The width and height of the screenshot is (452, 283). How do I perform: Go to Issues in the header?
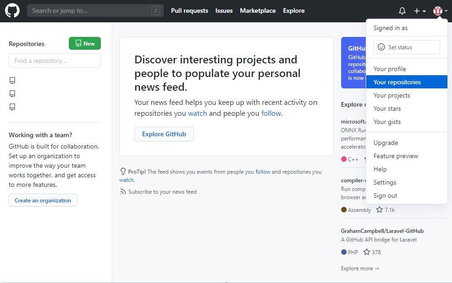coord(224,10)
